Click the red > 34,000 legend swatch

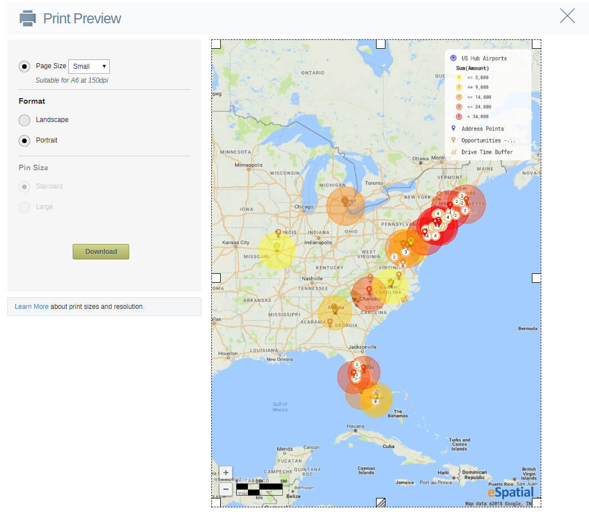(x=459, y=116)
